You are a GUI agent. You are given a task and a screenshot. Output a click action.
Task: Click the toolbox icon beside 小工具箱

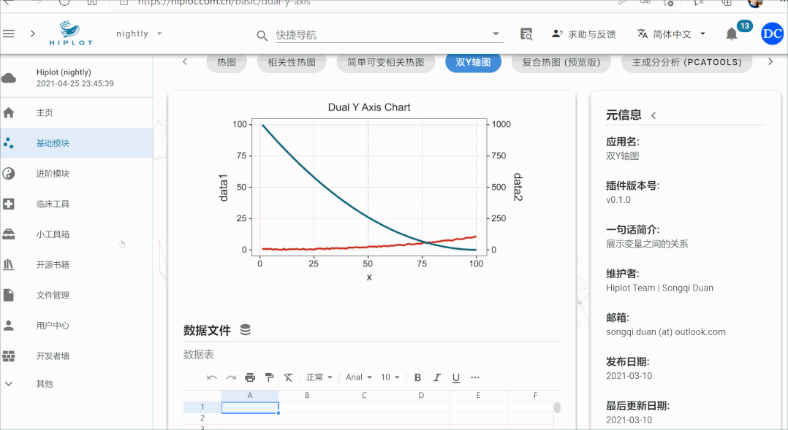[9, 234]
